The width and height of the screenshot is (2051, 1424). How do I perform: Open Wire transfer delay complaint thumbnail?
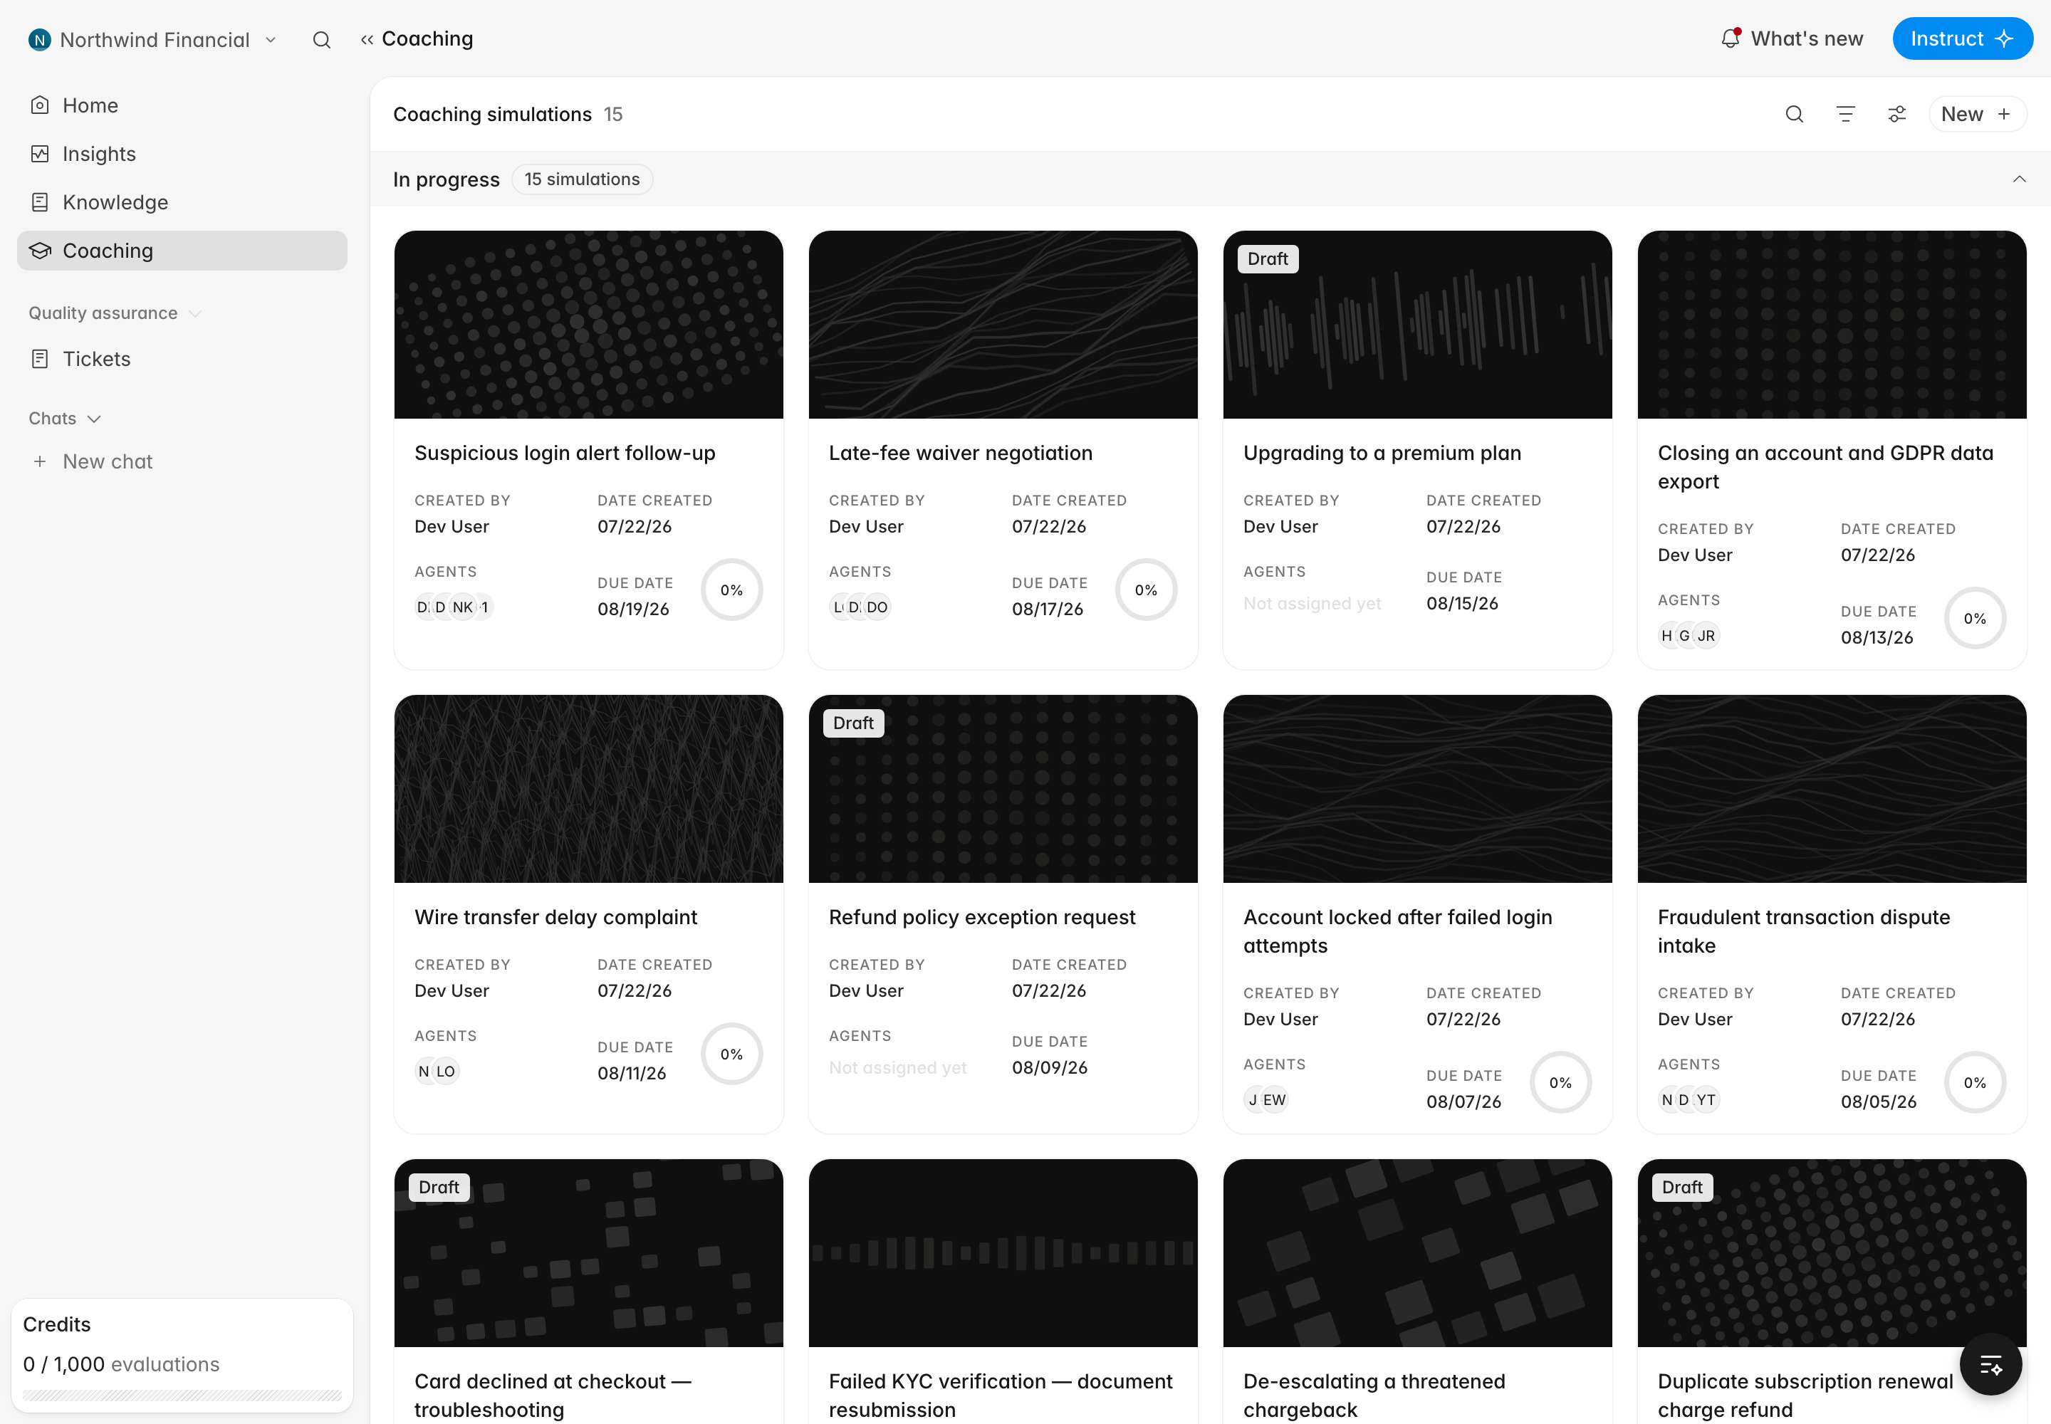[588, 789]
